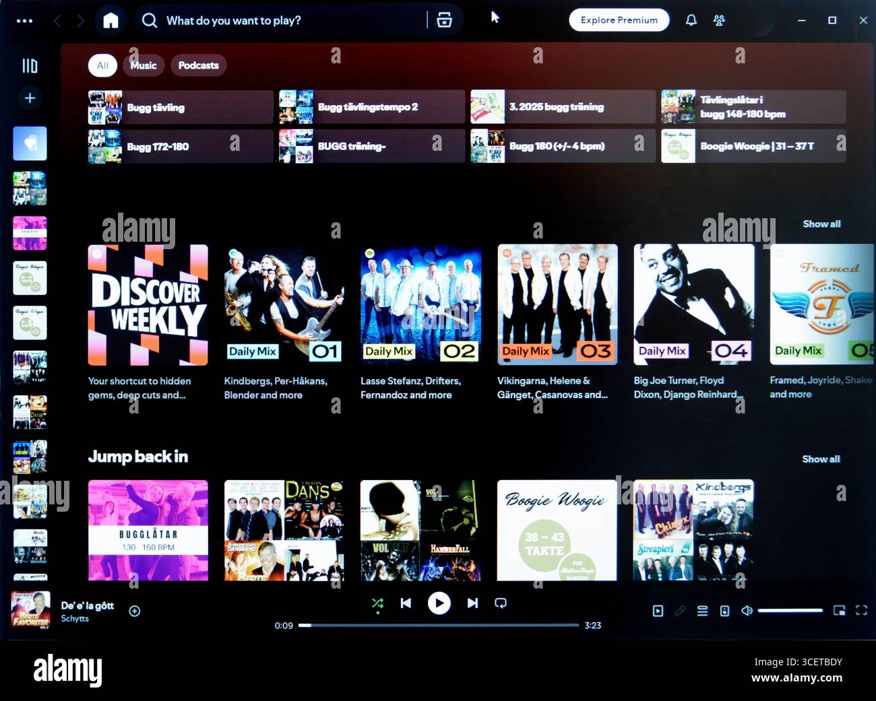Show lyrics microphone icon

point(680,611)
